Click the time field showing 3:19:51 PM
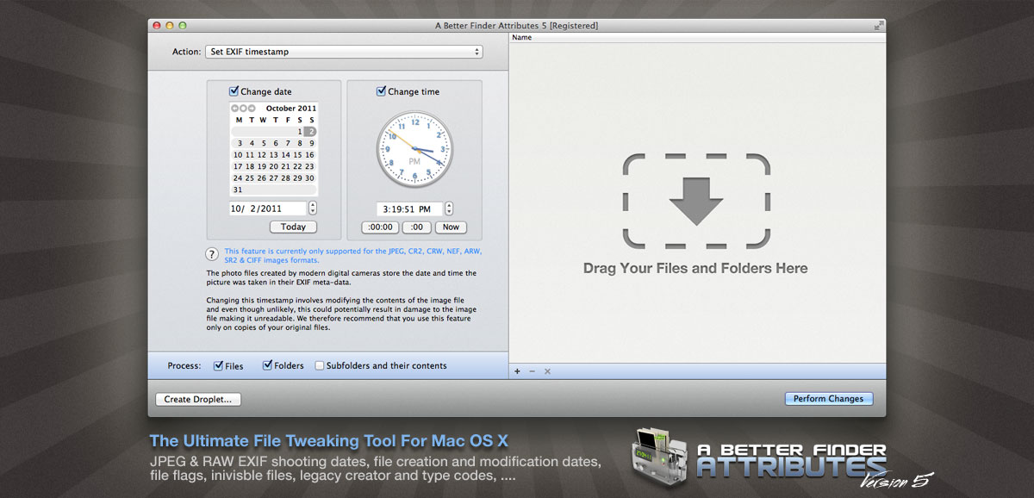 (409, 209)
